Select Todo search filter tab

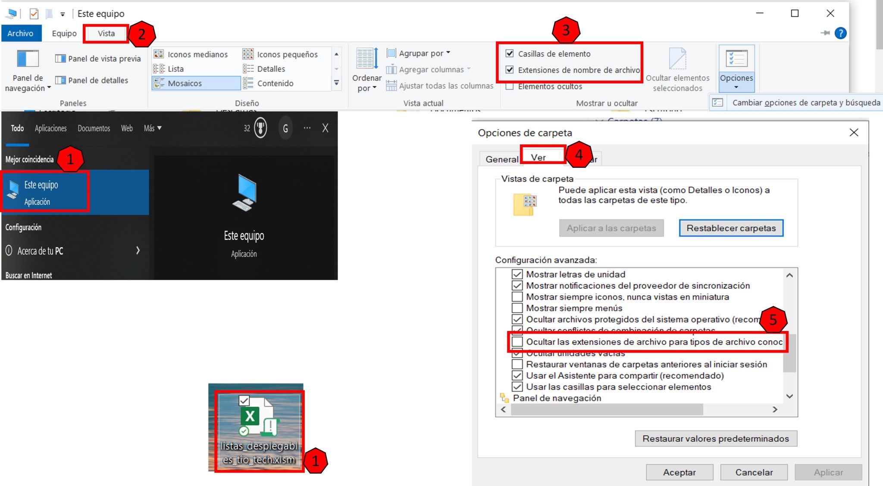point(17,128)
